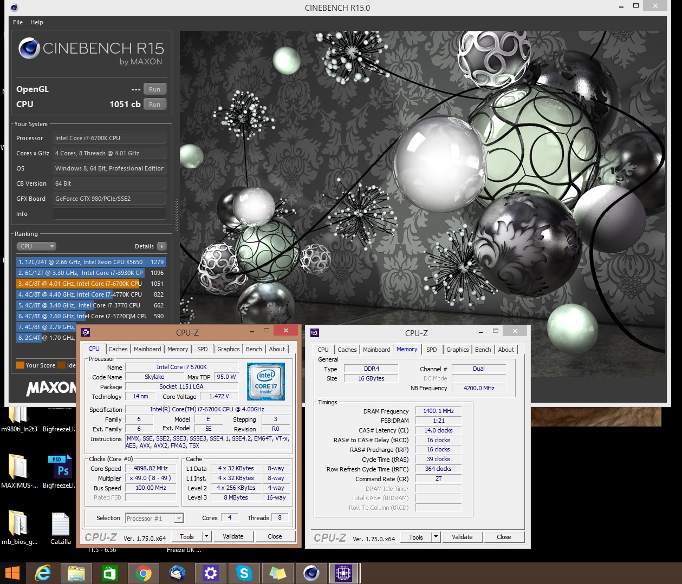Switch to CPU-Z via taskbar icon
The width and height of the screenshot is (682, 584).
(x=344, y=573)
